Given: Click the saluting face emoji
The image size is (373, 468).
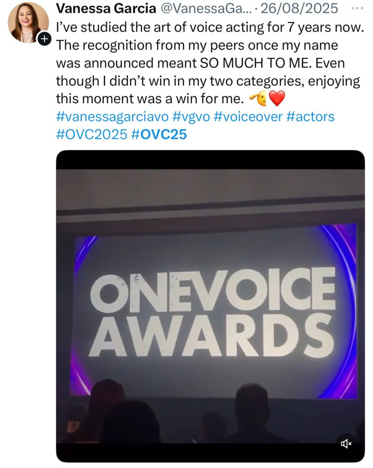Looking at the screenshot, I should (x=256, y=98).
